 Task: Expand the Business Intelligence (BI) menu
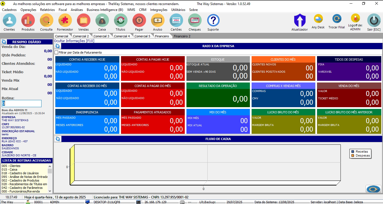[105, 10]
